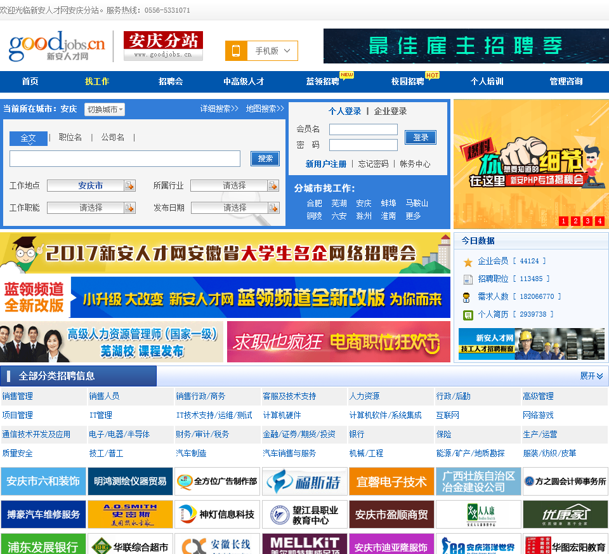Expand the 手机版 dropdown
This screenshot has height=554, width=609.
click(272, 51)
